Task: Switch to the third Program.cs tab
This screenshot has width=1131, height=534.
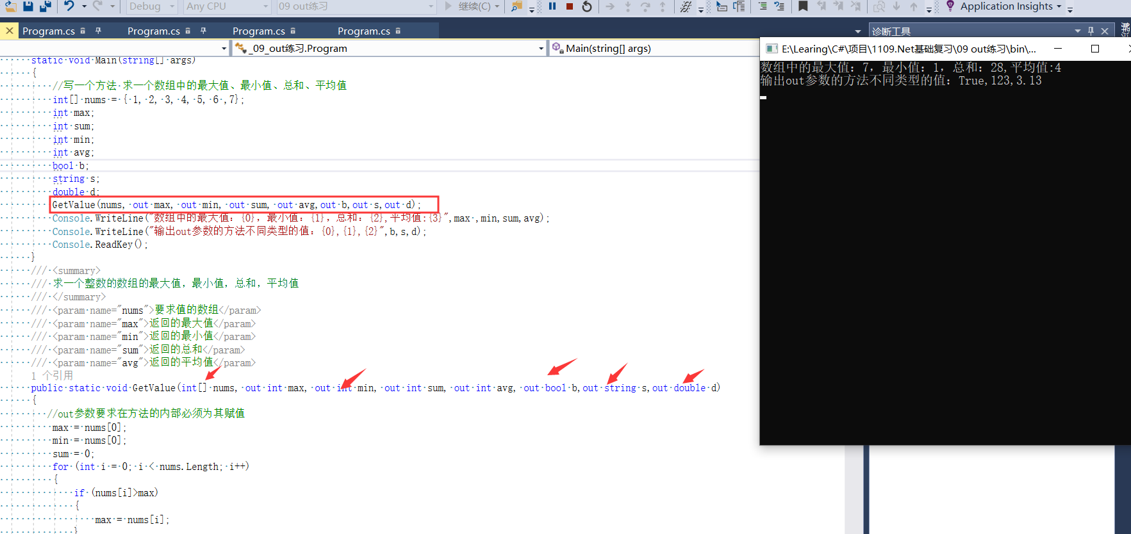Action: (x=259, y=31)
